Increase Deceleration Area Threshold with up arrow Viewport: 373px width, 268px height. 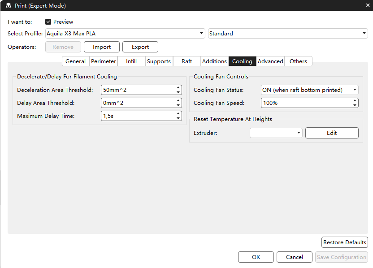coord(178,88)
